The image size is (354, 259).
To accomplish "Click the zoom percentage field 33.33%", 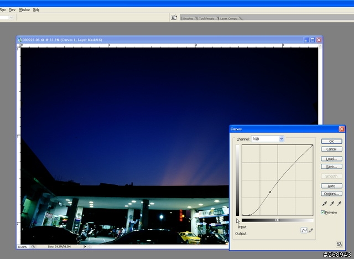I will (23, 247).
